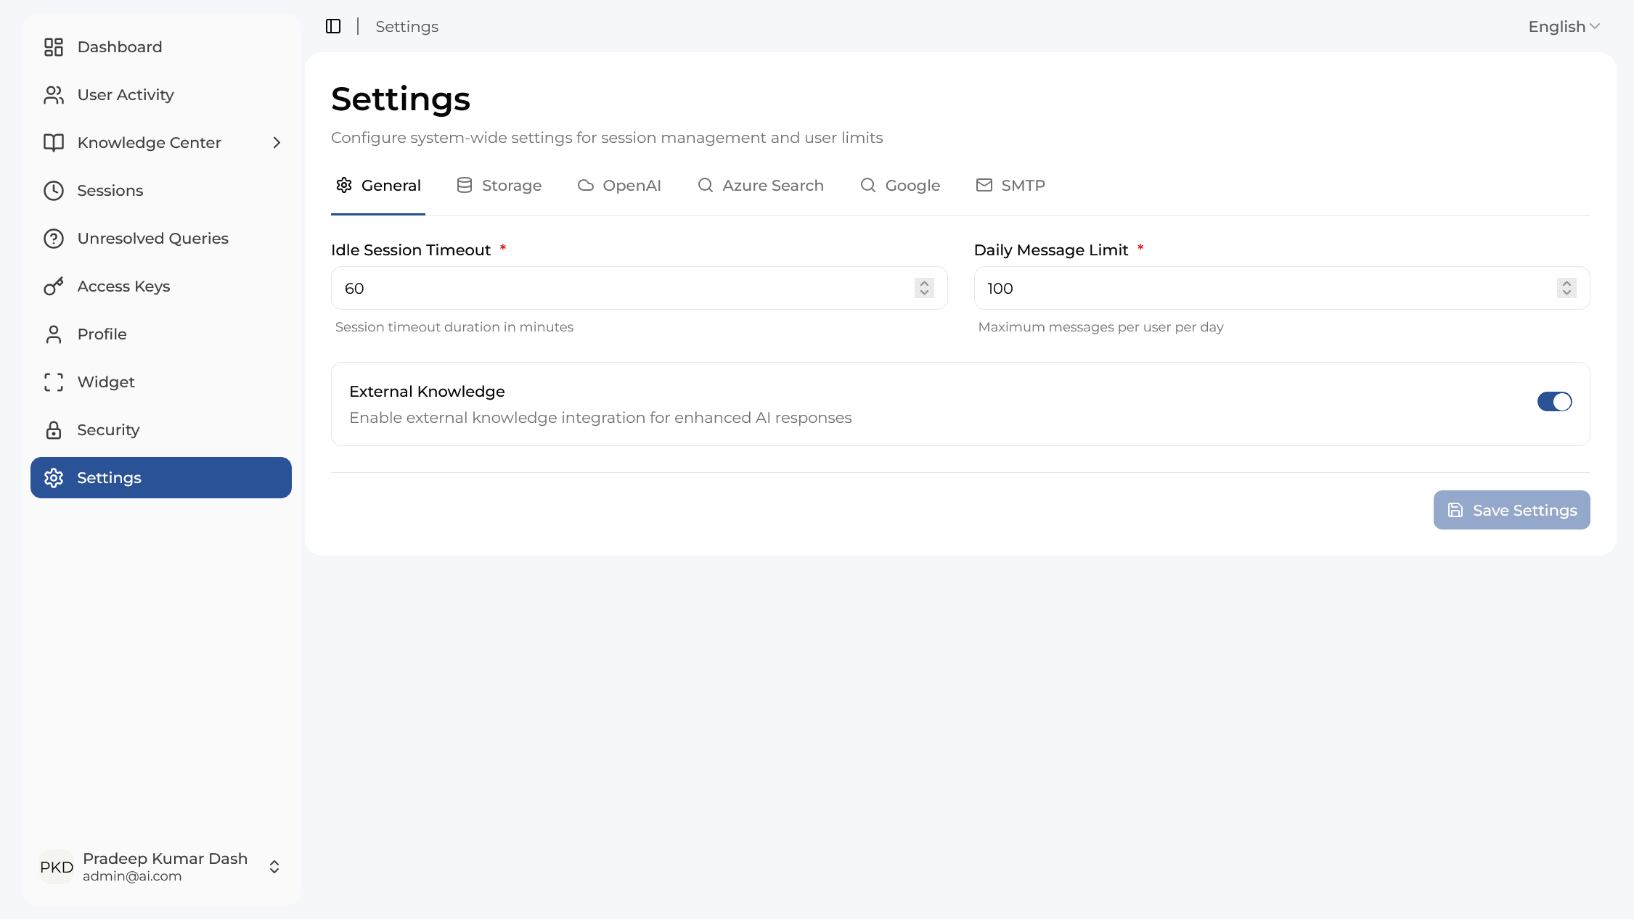Click the Settings breadcrumb text
Image resolution: width=1634 pixels, height=919 pixels.
407,27
